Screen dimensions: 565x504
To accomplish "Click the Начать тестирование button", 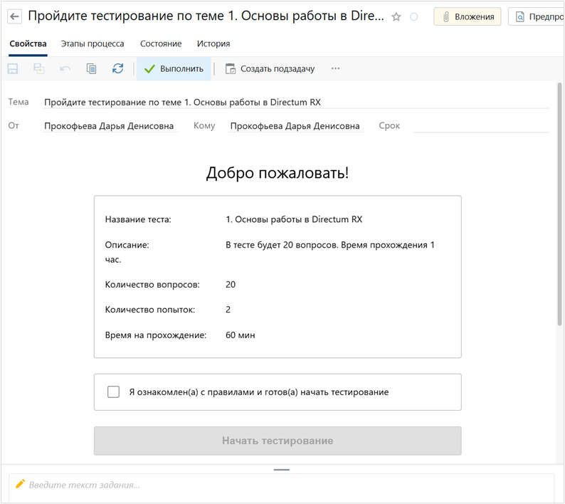I will click(278, 441).
